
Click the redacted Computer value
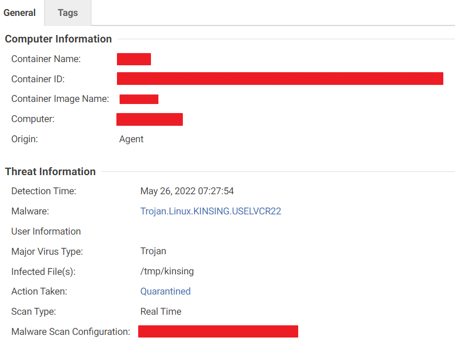click(x=149, y=119)
